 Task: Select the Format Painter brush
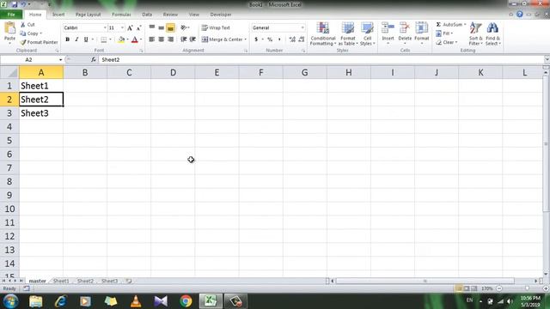(23, 42)
